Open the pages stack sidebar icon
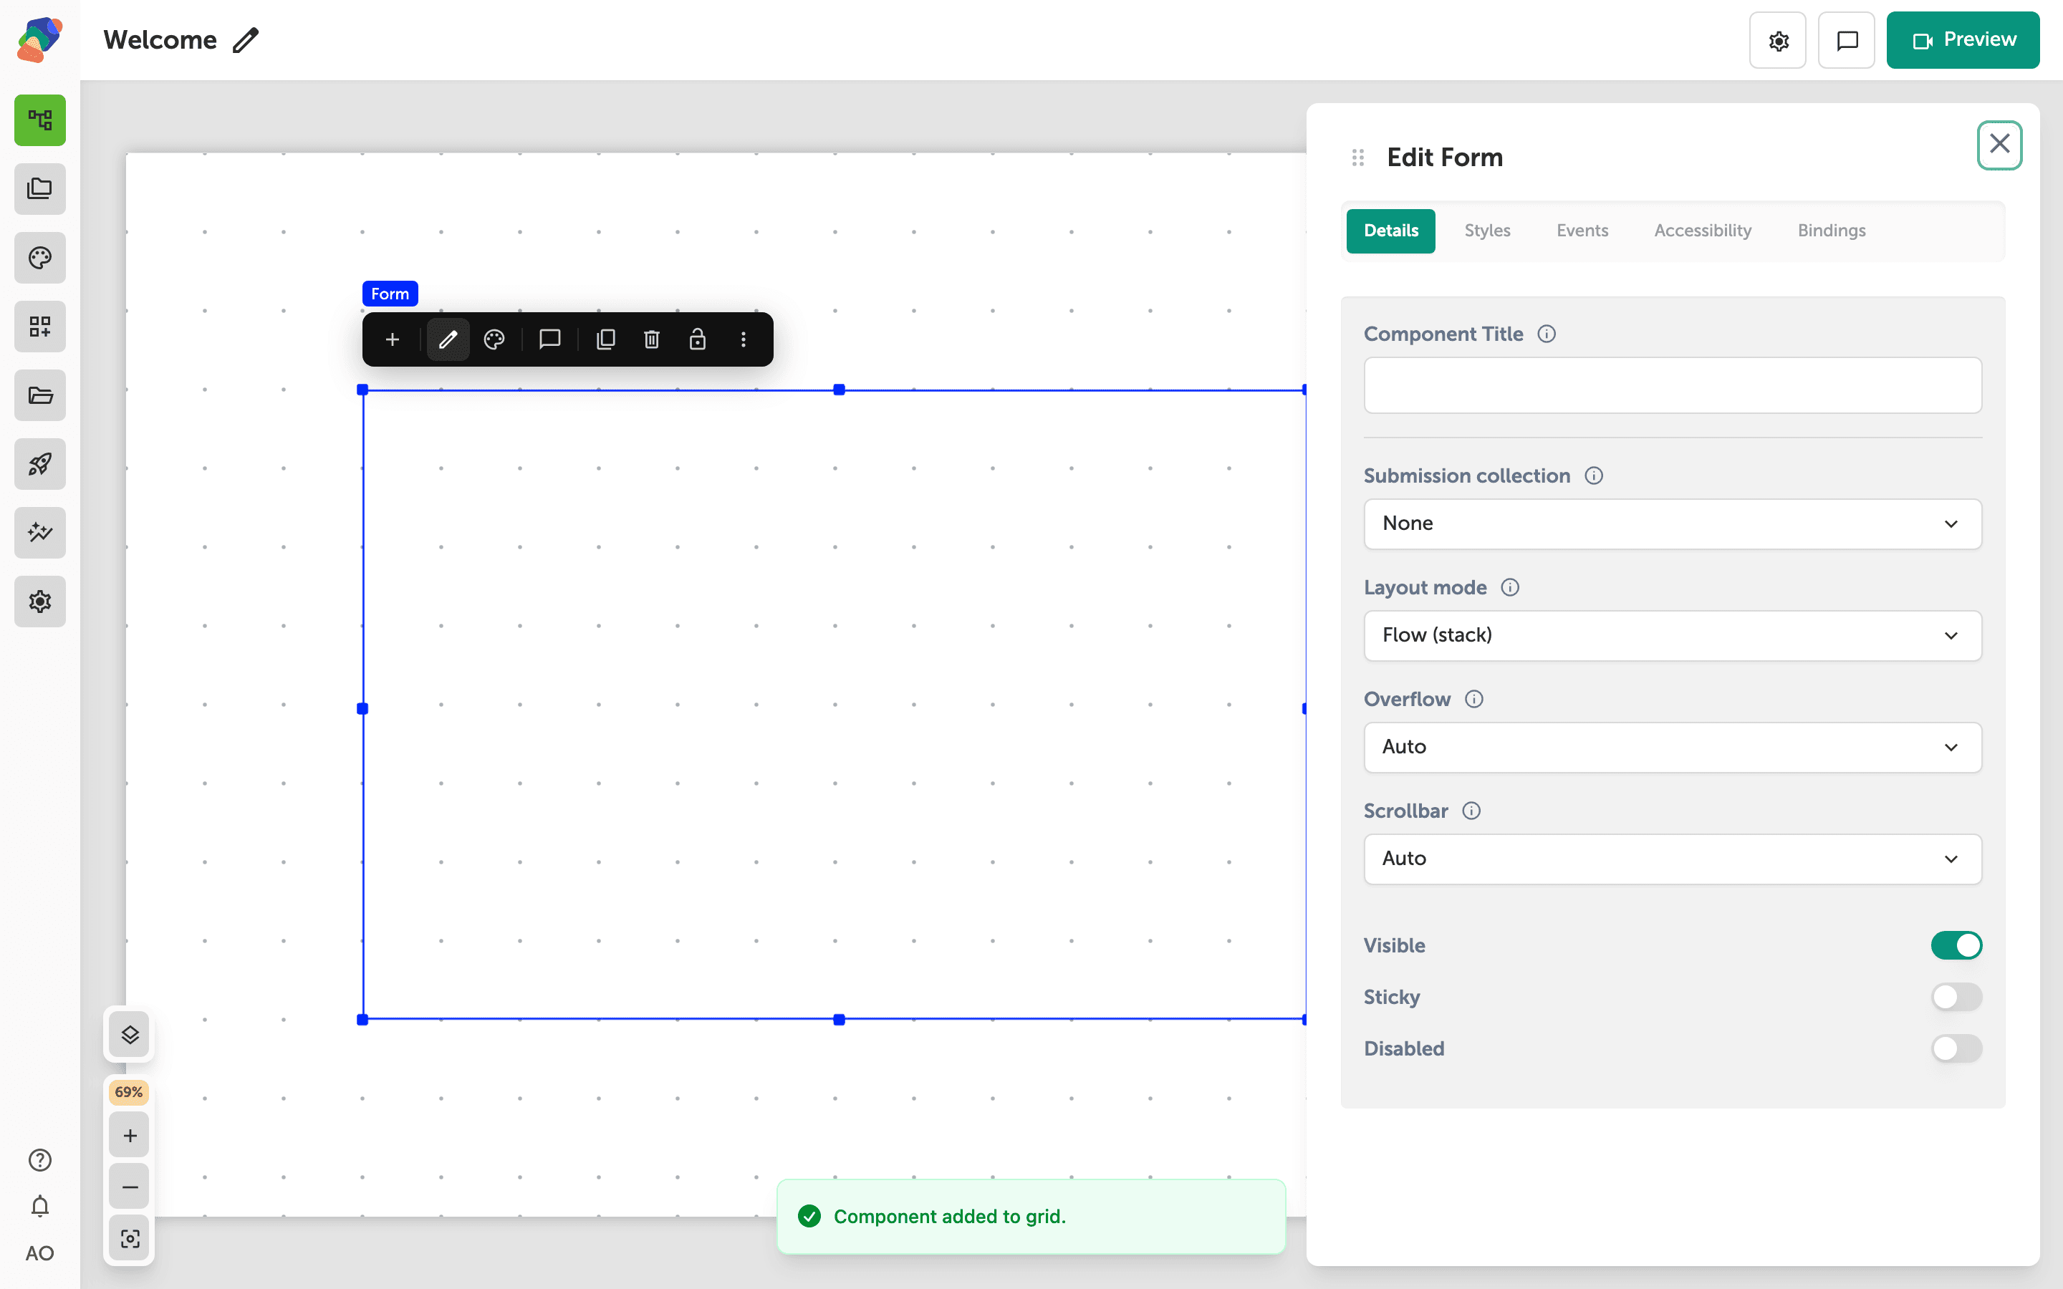Image resolution: width=2063 pixels, height=1289 pixels. click(x=40, y=188)
